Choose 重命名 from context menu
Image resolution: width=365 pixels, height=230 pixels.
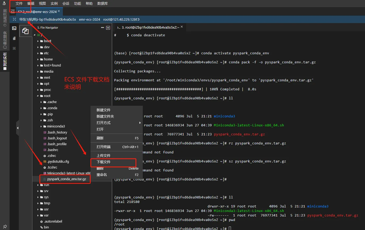click(117, 175)
